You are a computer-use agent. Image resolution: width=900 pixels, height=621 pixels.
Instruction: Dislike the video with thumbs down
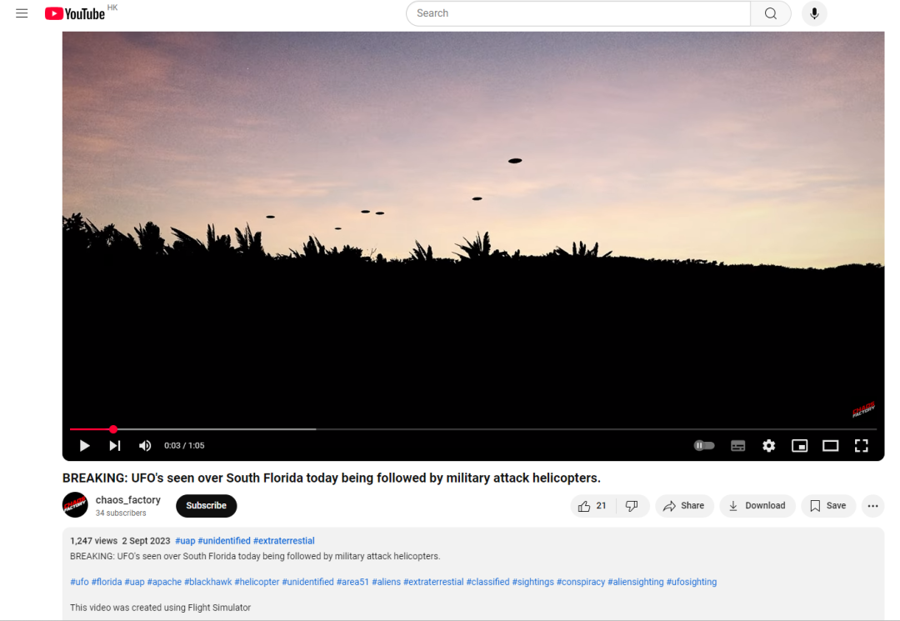(x=632, y=506)
